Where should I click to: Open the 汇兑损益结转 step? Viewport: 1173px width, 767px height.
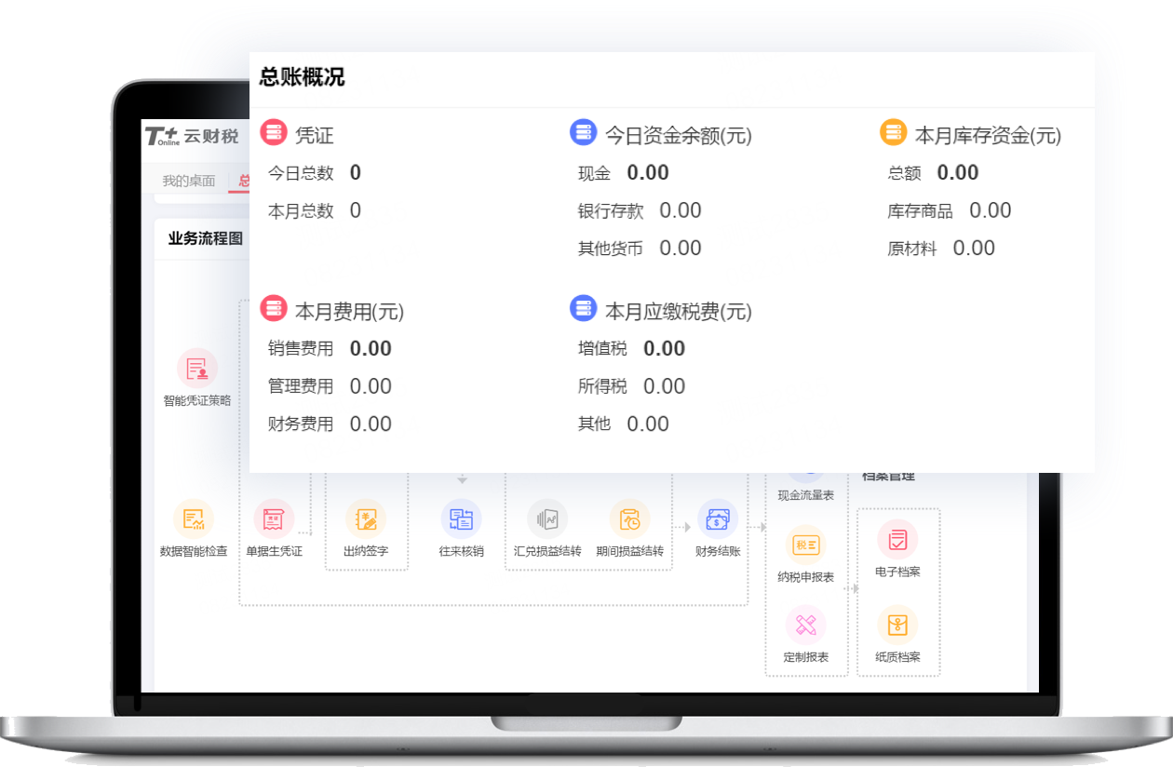pyautogui.click(x=547, y=519)
